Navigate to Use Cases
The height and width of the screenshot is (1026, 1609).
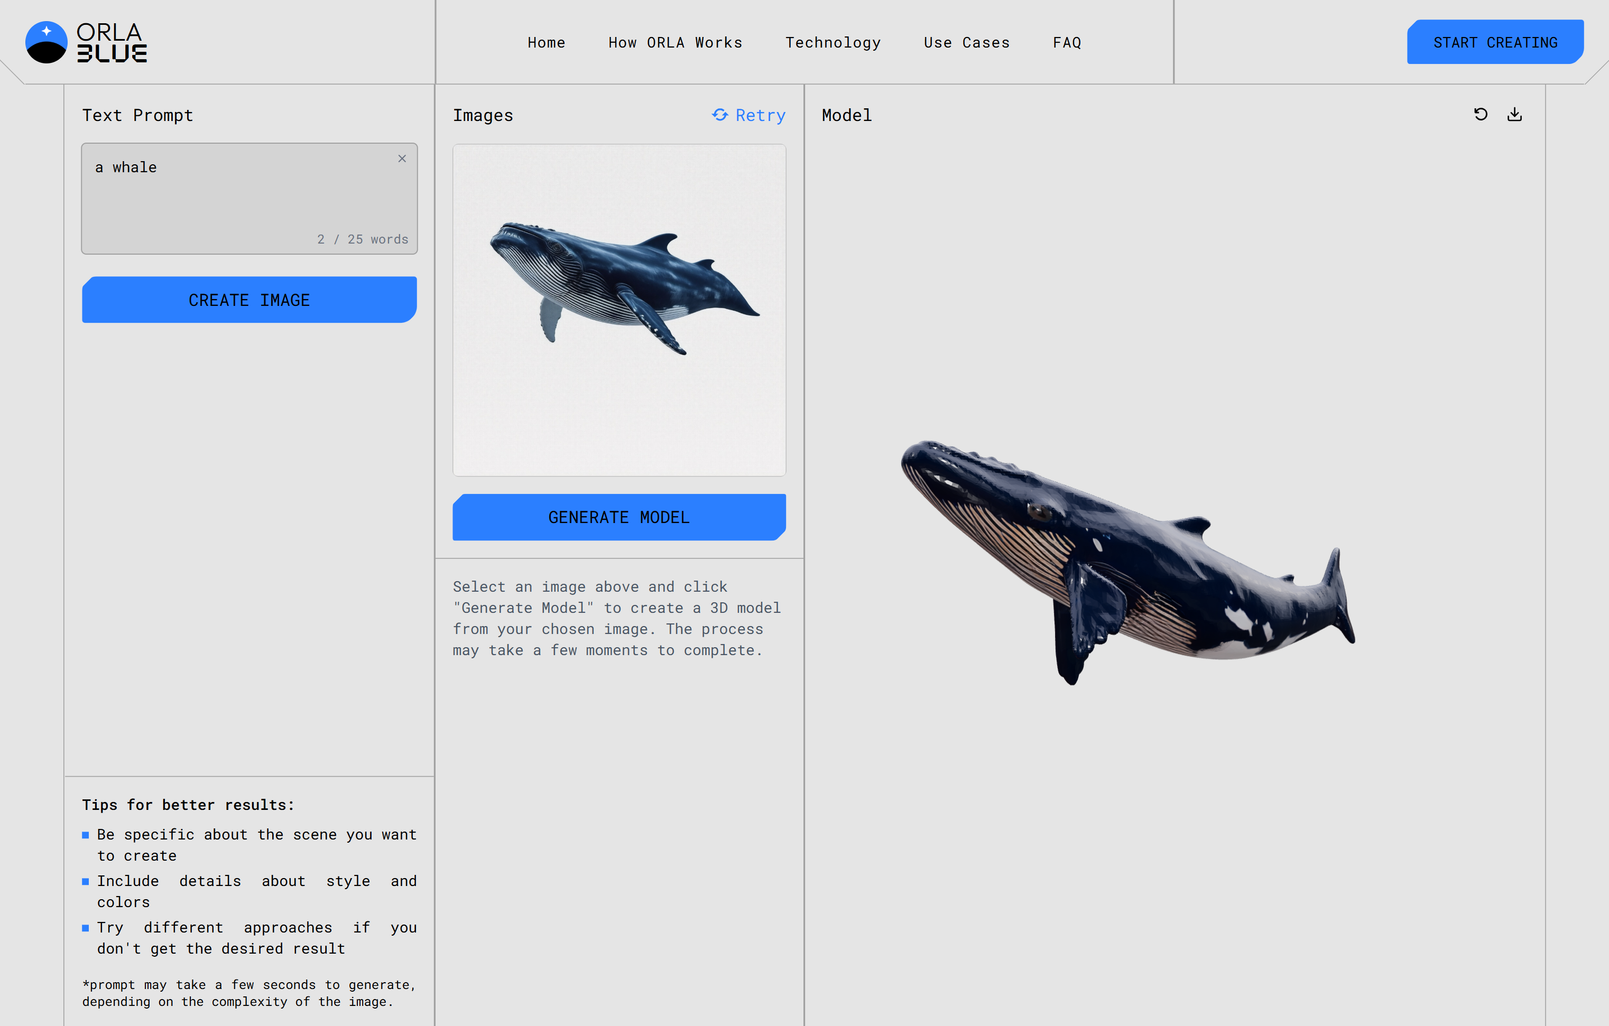(x=967, y=43)
